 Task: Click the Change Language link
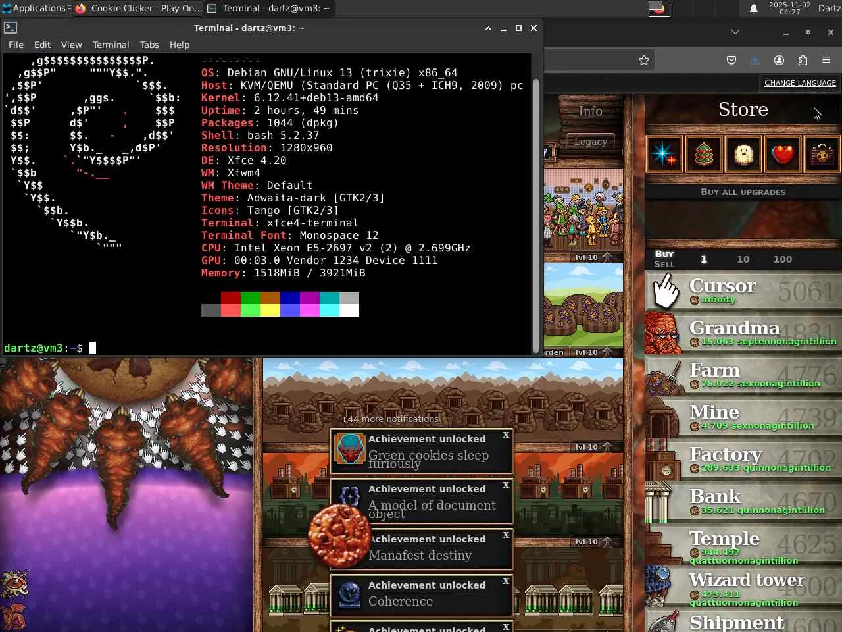point(800,83)
